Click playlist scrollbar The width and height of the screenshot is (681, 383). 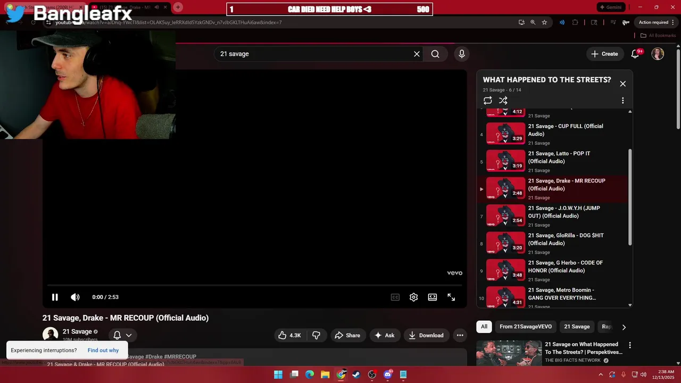[630, 197]
